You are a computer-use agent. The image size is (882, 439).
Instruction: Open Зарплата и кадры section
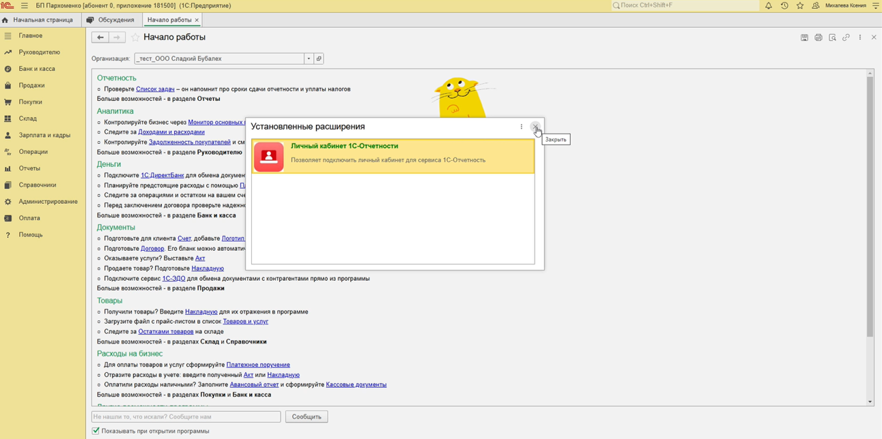tap(44, 135)
